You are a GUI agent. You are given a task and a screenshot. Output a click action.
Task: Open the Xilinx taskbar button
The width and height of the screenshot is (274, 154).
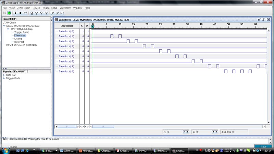(x=67, y=151)
